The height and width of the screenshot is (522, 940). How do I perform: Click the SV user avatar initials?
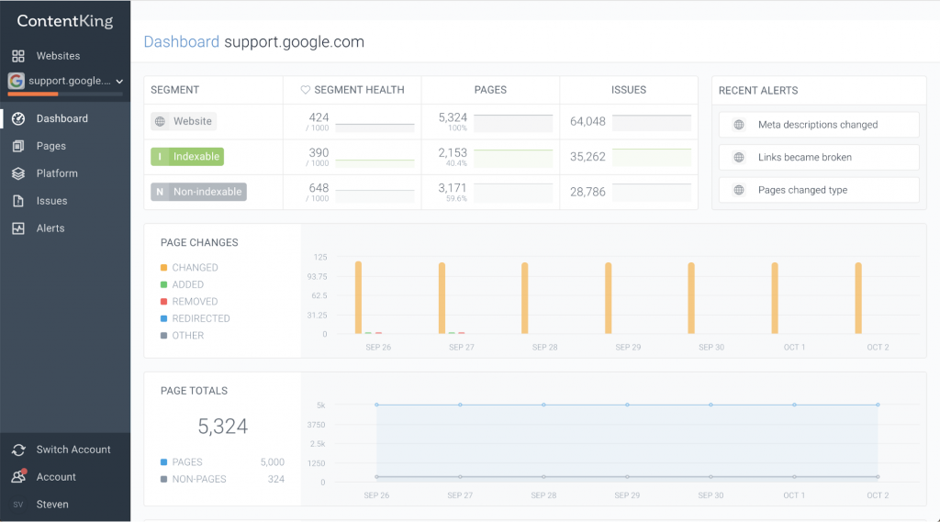pyautogui.click(x=18, y=505)
